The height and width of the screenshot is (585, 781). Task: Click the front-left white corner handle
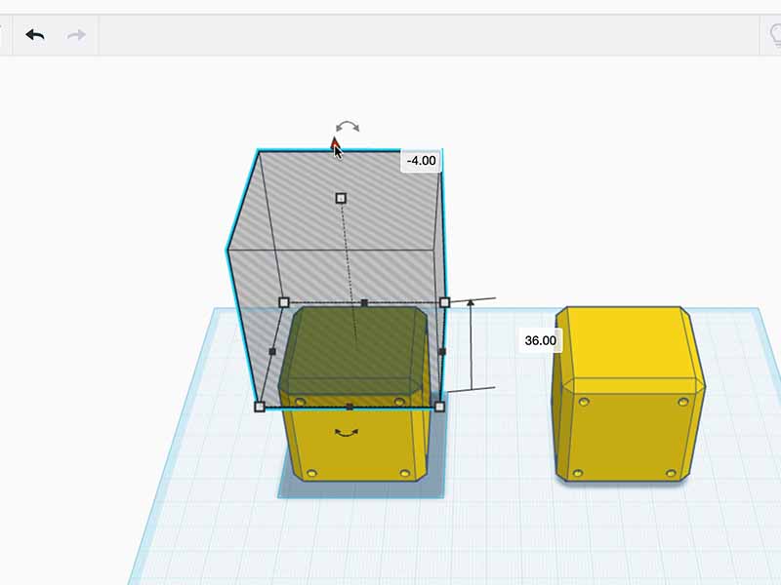coord(260,407)
